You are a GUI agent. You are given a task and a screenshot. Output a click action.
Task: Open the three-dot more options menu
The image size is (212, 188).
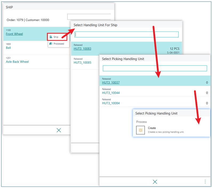point(205,182)
